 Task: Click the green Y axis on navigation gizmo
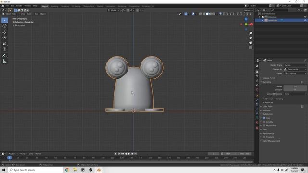click(x=246, y=24)
